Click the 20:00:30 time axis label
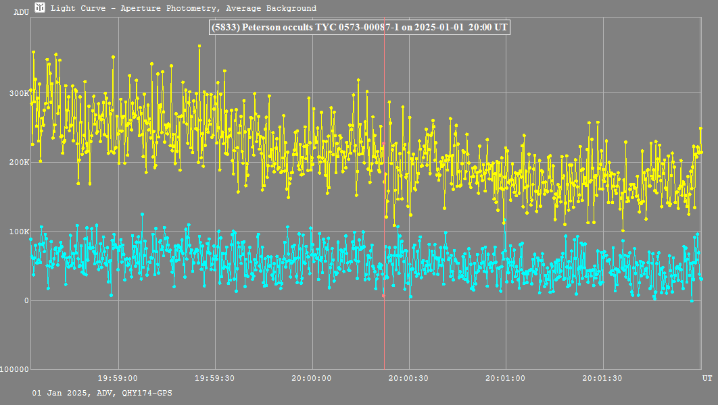 click(408, 379)
